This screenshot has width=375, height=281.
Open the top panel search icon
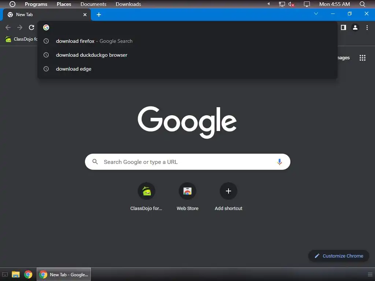pyautogui.click(x=362, y=4)
